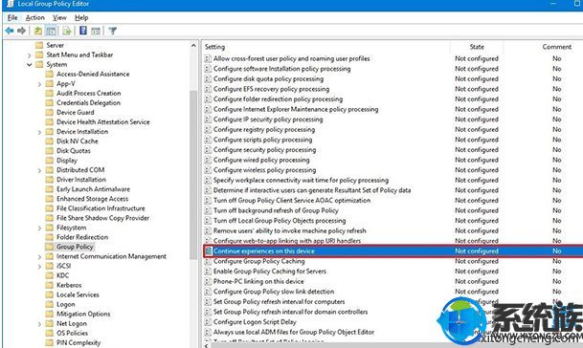Screen dimensions: 583x348
Task: Click the Configure registry policy processing icon
Action: pyautogui.click(x=209, y=130)
